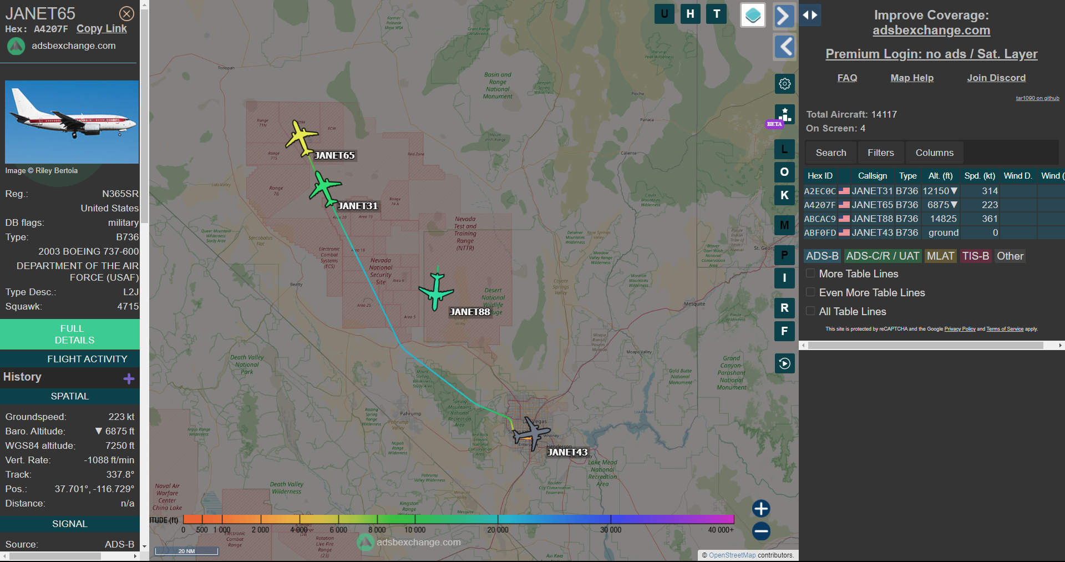Toggle Other source filter

point(1010,256)
